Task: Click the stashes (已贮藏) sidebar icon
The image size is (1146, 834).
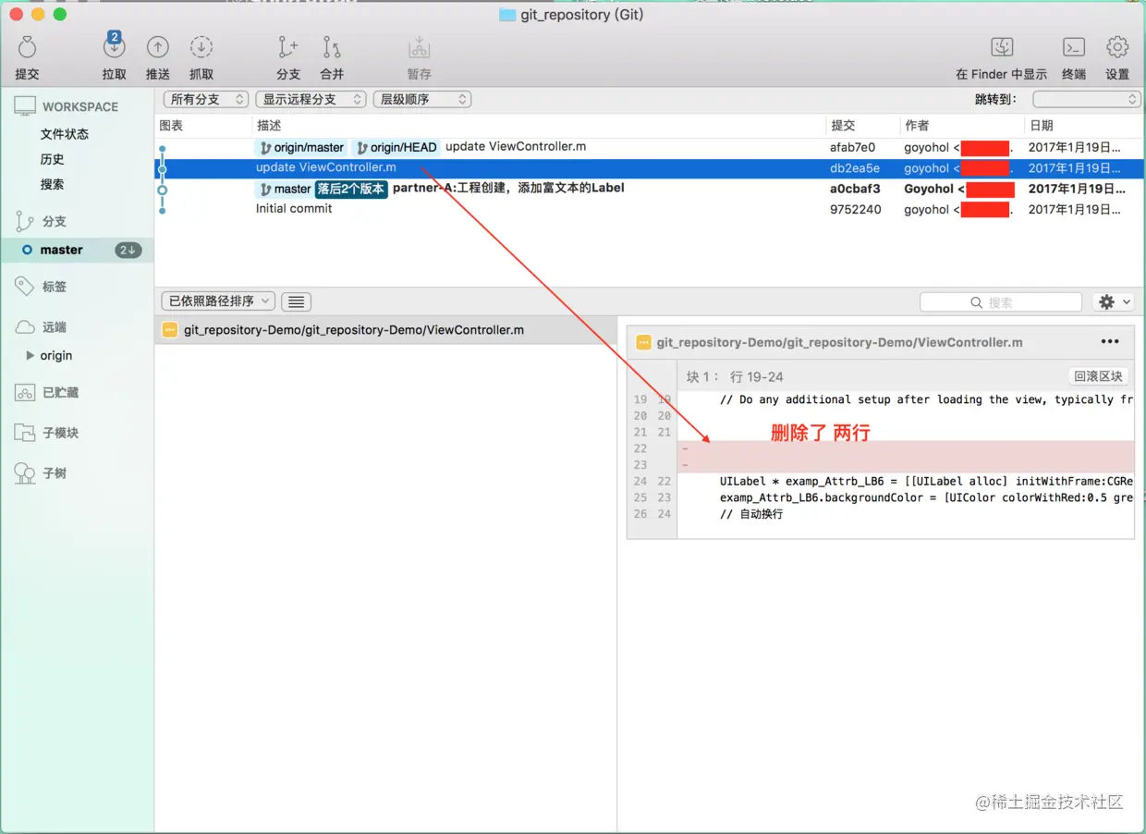Action: click(25, 392)
